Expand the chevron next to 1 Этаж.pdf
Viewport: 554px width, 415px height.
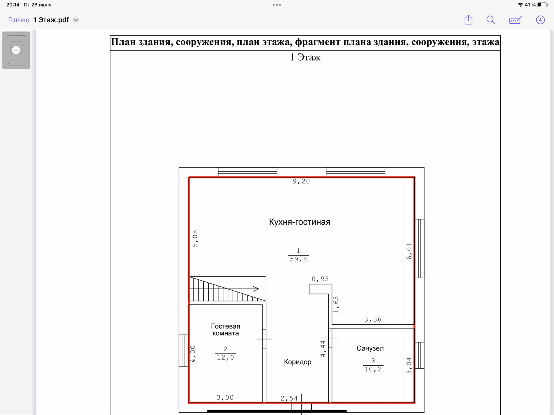76,20
